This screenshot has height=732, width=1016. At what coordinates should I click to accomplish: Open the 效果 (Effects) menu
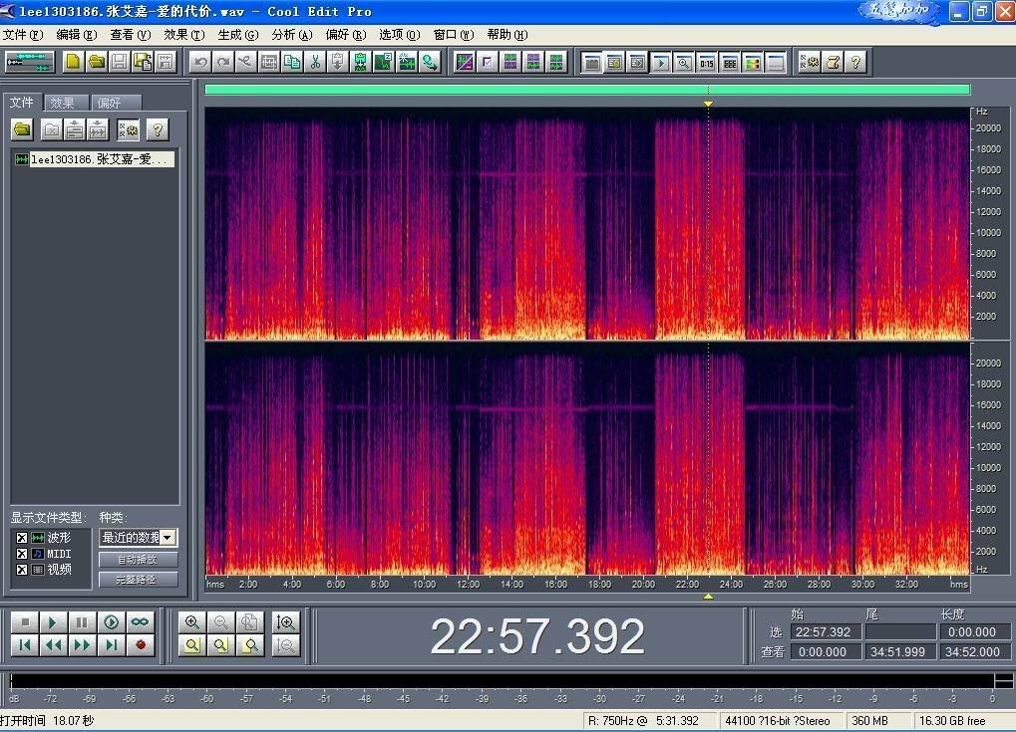(183, 35)
